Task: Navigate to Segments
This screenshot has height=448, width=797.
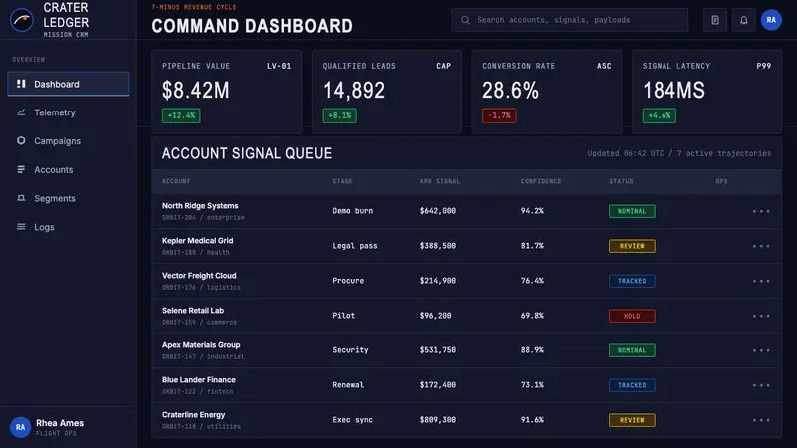Action: [68, 198]
